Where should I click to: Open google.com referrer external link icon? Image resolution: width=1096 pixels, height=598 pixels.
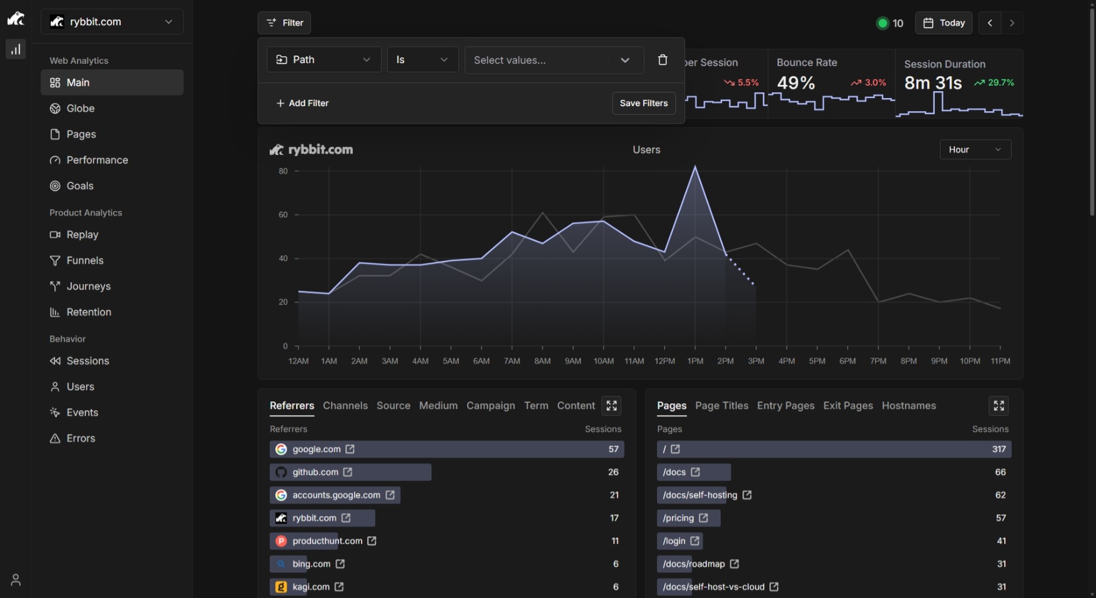(x=350, y=449)
